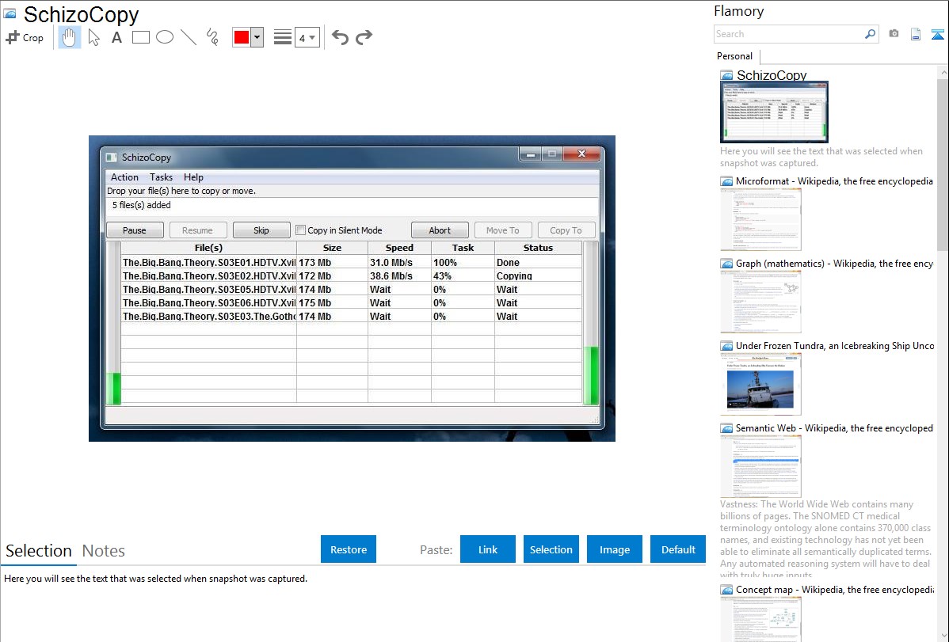
Task: Click the Size column header
Action: point(332,248)
